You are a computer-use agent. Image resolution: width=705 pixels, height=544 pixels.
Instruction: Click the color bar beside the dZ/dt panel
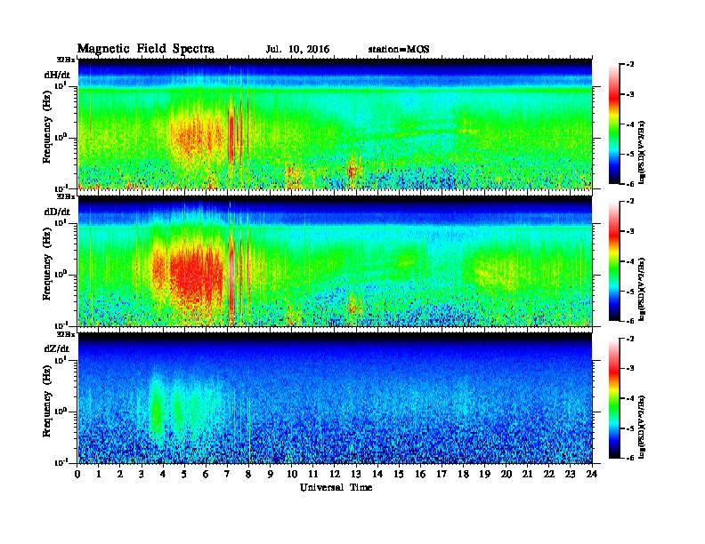(x=613, y=398)
